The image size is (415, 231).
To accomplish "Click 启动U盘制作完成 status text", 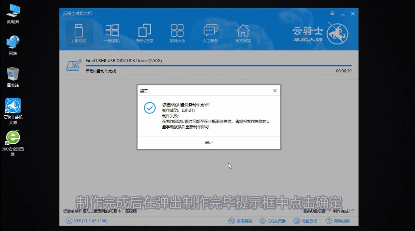I will 101,71.
